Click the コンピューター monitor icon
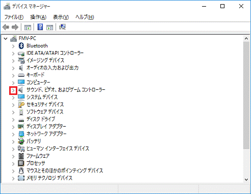251x194 pixels. tap(21, 83)
